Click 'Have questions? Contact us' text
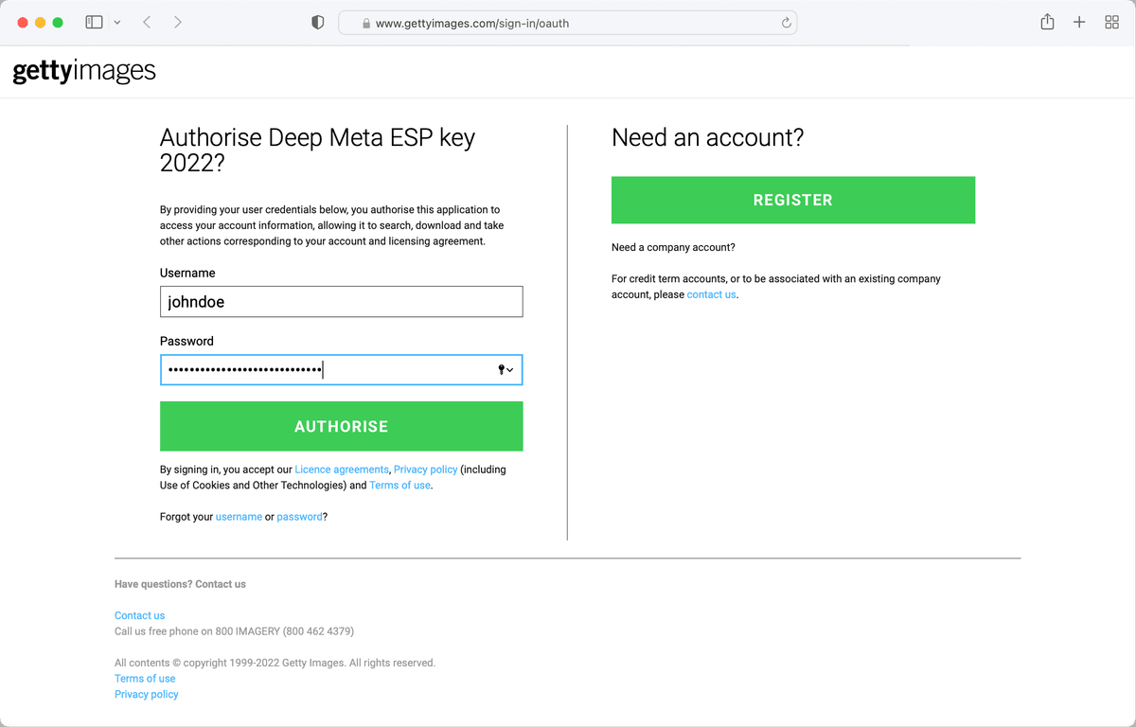The image size is (1136, 727). click(180, 584)
